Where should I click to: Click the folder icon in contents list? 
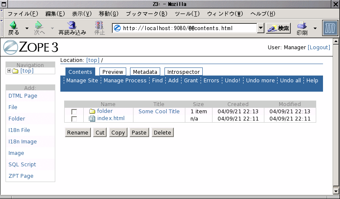pyautogui.click(x=92, y=112)
